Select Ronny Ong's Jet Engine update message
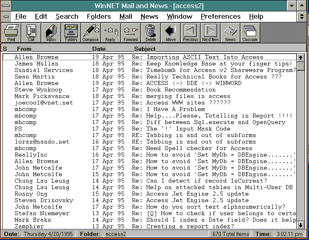 coord(149,194)
